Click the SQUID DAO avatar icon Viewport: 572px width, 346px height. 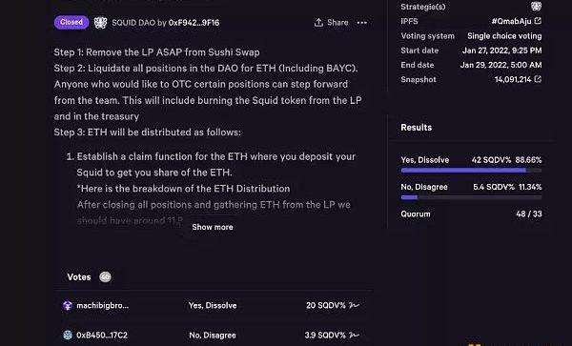click(x=100, y=23)
